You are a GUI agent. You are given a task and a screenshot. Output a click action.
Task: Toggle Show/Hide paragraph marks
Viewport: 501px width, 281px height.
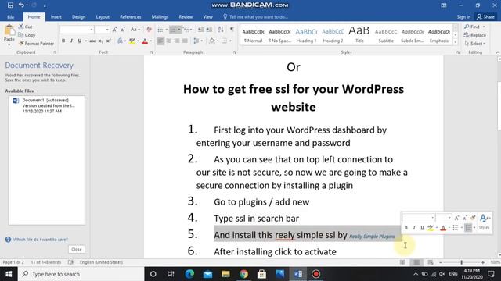pos(232,30)
